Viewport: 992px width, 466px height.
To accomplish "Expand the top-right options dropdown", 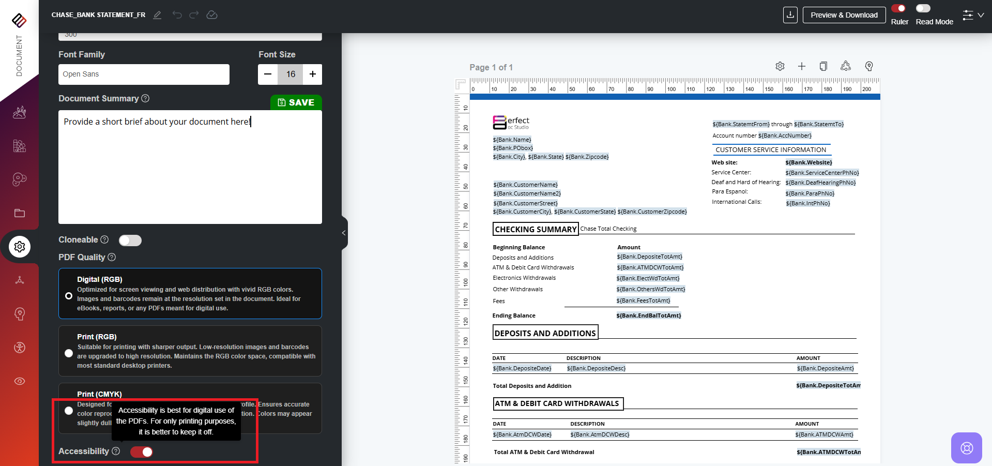I will click(973, 15).
